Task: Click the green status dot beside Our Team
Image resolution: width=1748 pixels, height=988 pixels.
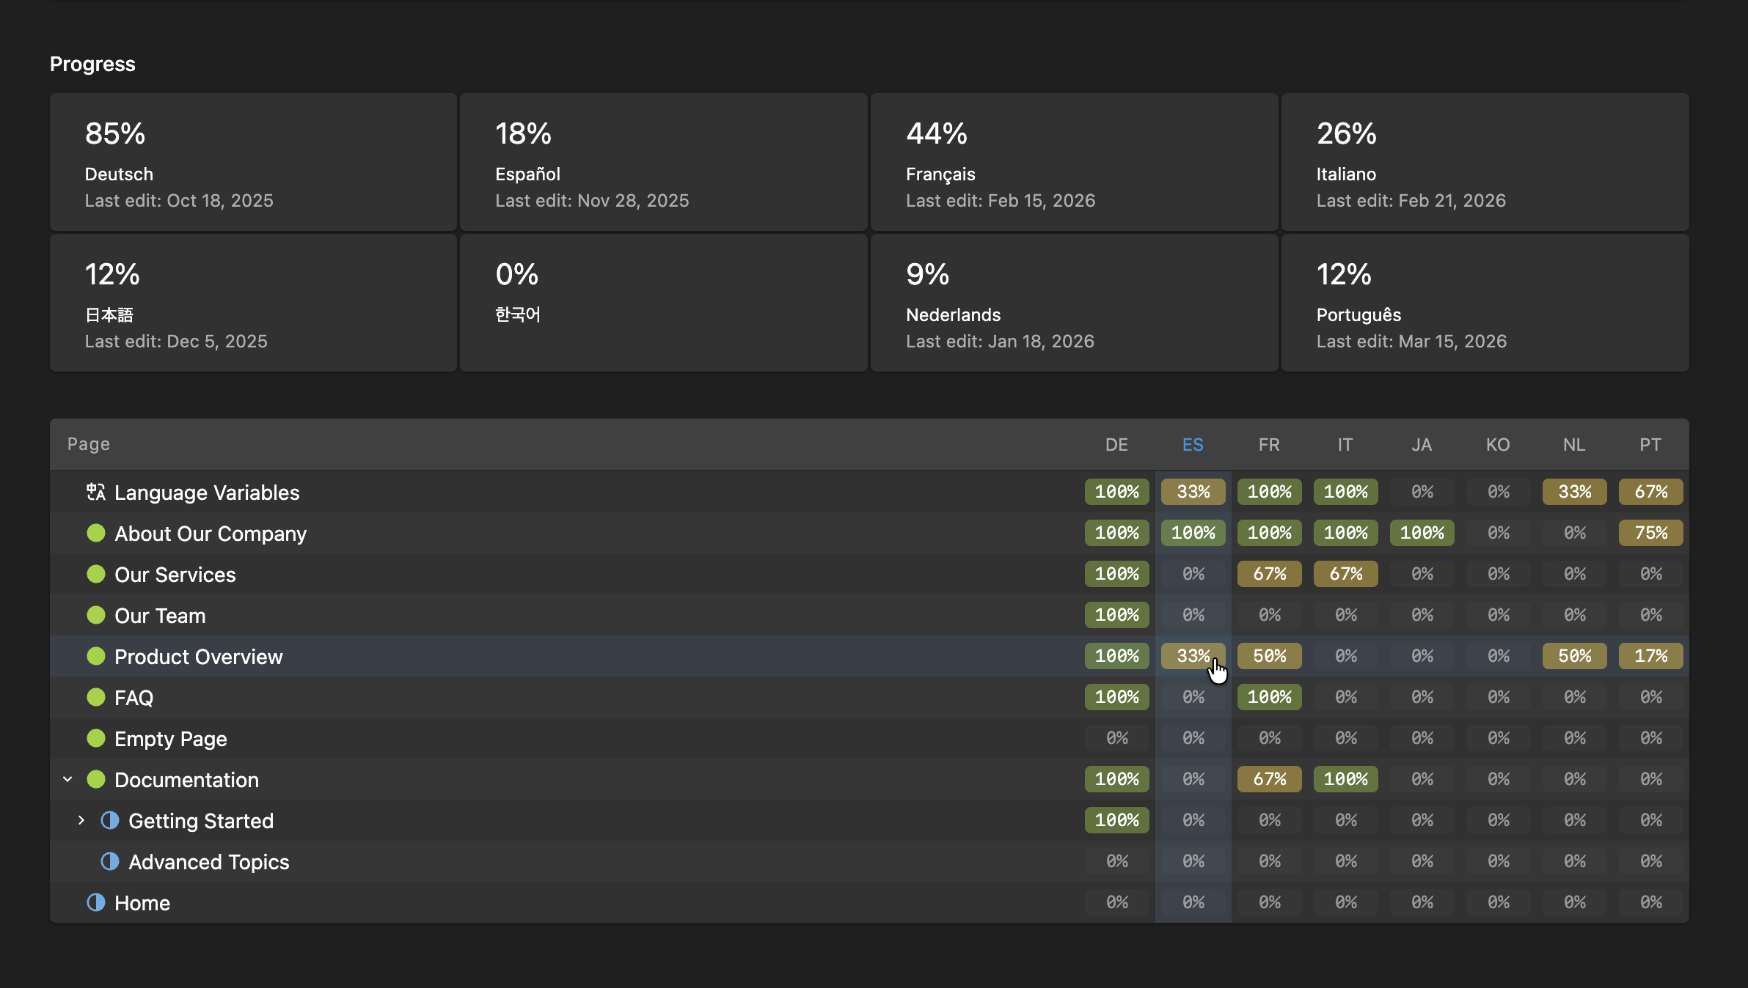Action: click(96, 615)
